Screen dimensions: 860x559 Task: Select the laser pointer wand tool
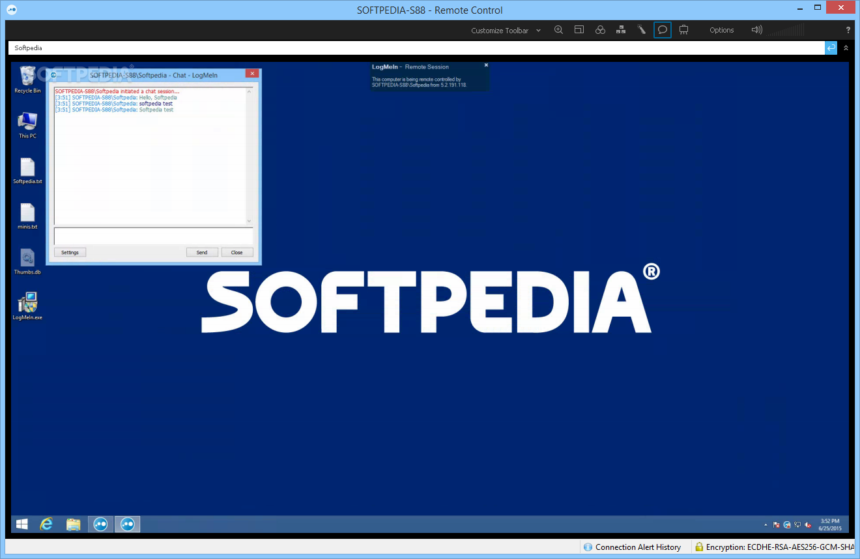coord(642,30)
